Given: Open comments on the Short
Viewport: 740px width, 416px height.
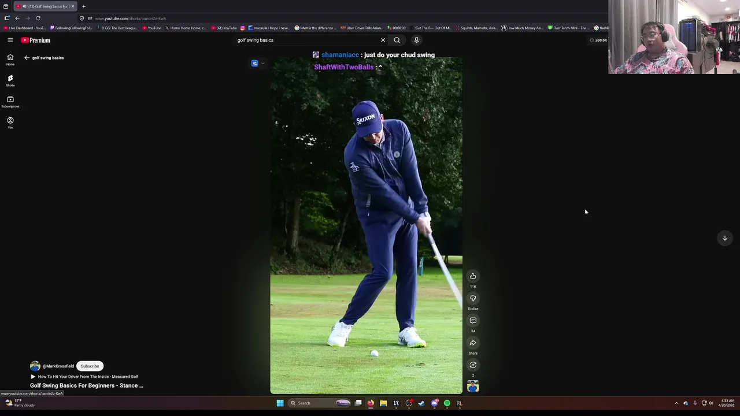Looking at the screenshot, I should coord(473,321).
